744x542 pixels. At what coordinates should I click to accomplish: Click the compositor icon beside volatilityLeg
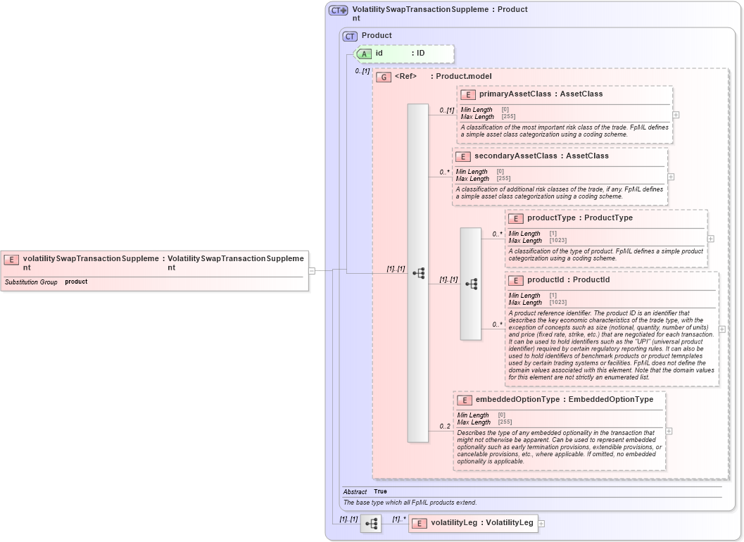click(x=370, y=524)
